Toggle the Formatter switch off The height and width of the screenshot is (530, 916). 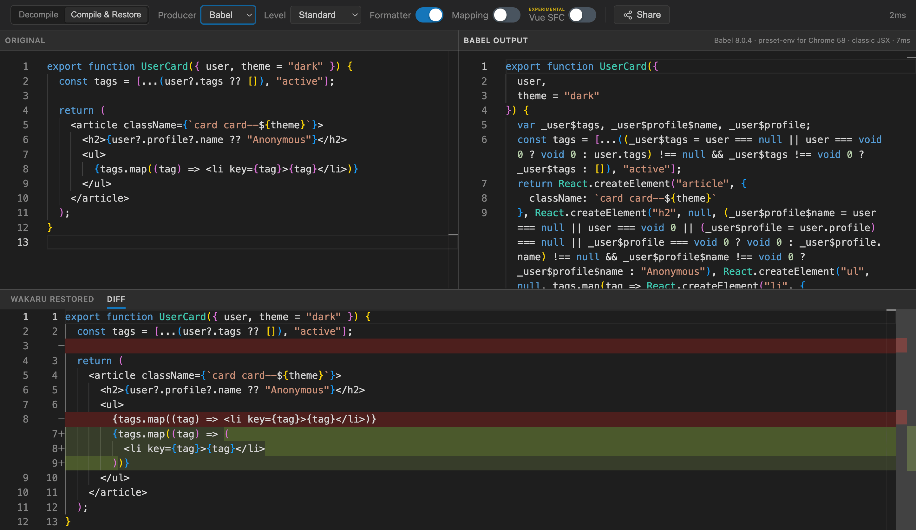click(x=429, y=15)
